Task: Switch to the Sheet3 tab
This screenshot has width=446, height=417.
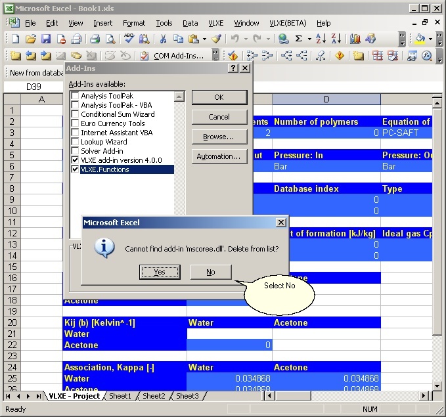Action: pyautogui.click(x=187, y=396)
